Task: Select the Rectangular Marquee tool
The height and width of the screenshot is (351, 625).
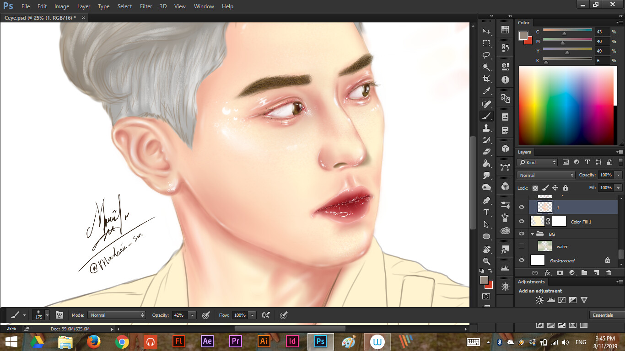Action: [x=486, y=43]
